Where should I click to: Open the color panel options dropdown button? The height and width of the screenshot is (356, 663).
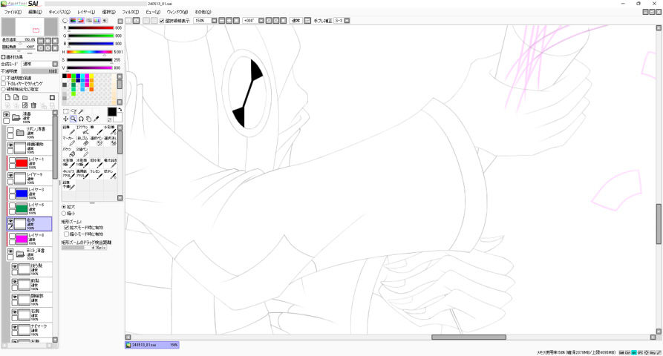click(120, 21)
